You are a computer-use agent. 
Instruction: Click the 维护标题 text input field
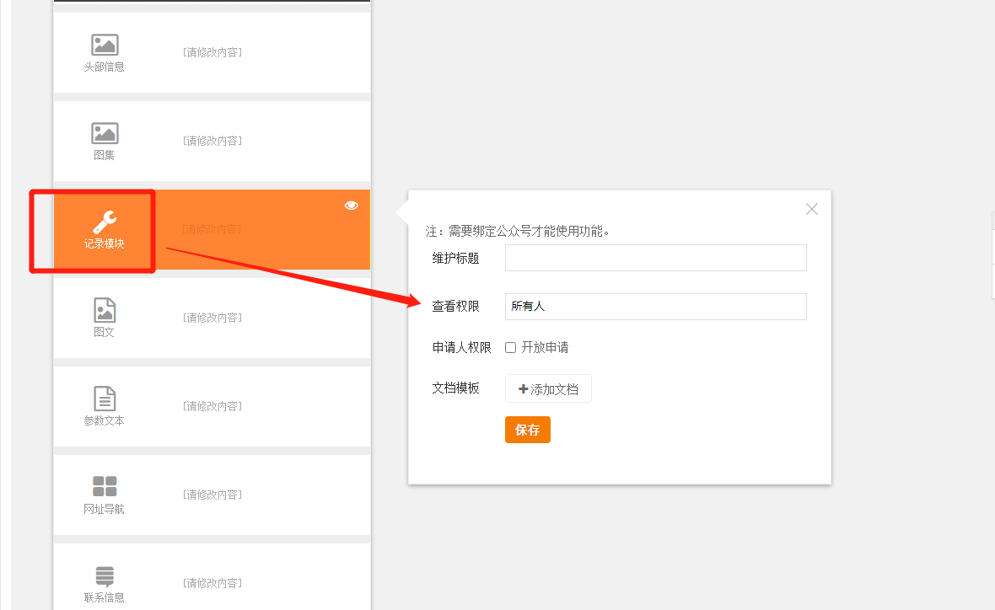655,258
